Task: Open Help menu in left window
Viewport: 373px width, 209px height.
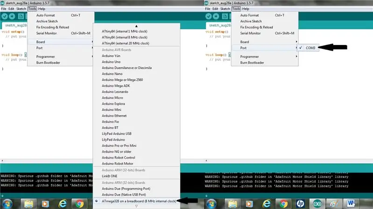Action: coord(41,9)
